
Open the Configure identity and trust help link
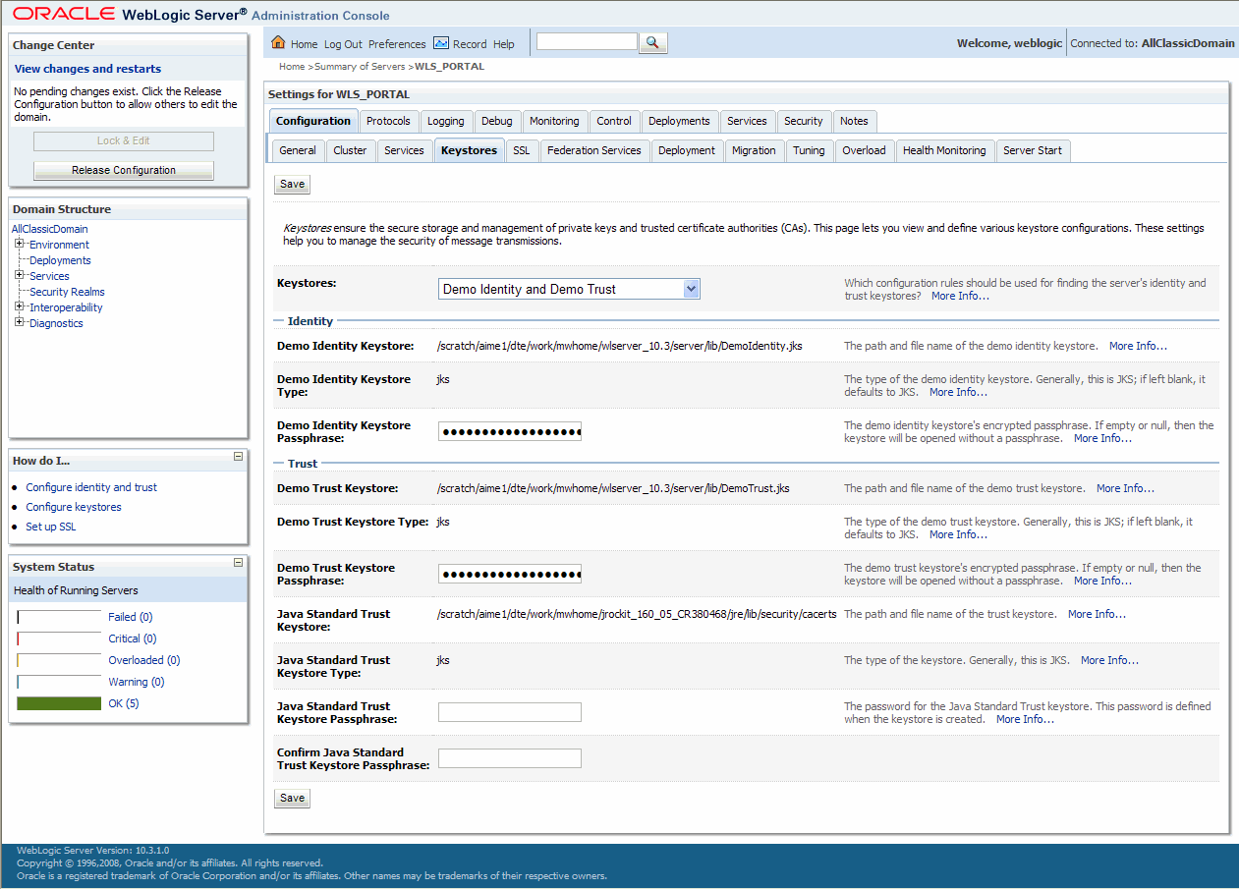click(x=91, y=487)
